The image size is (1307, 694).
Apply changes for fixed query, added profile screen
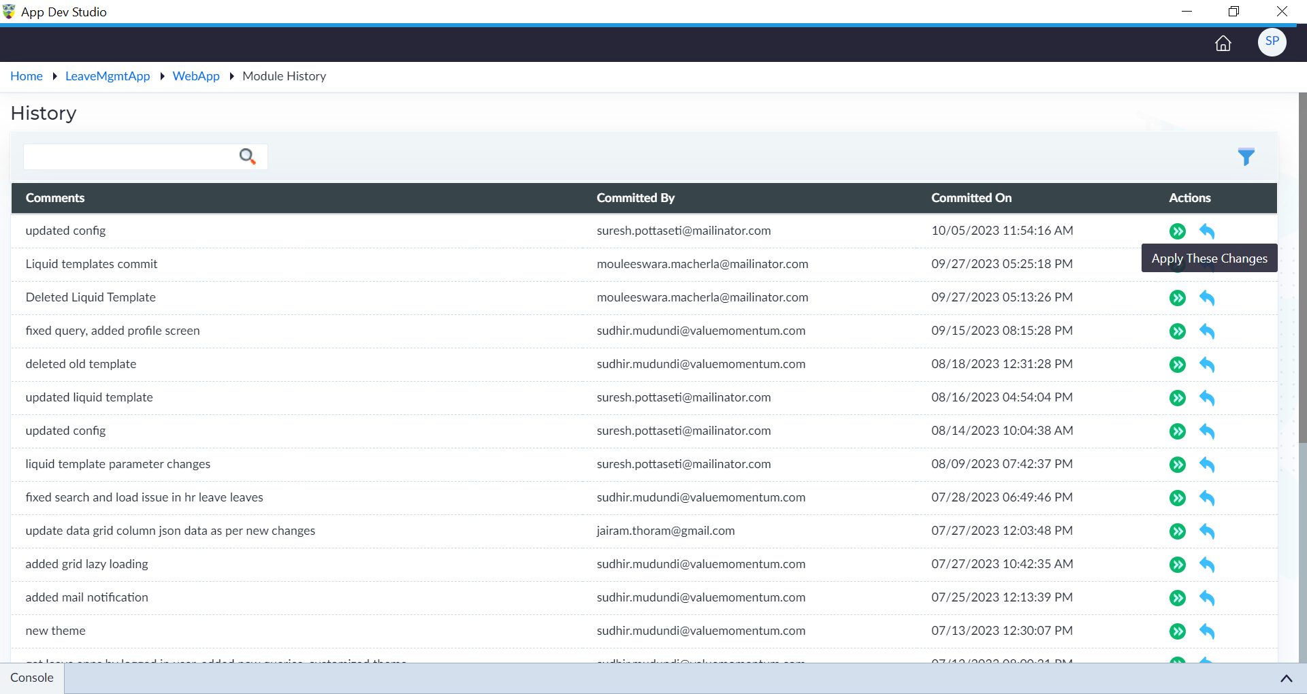(1178, 331)
